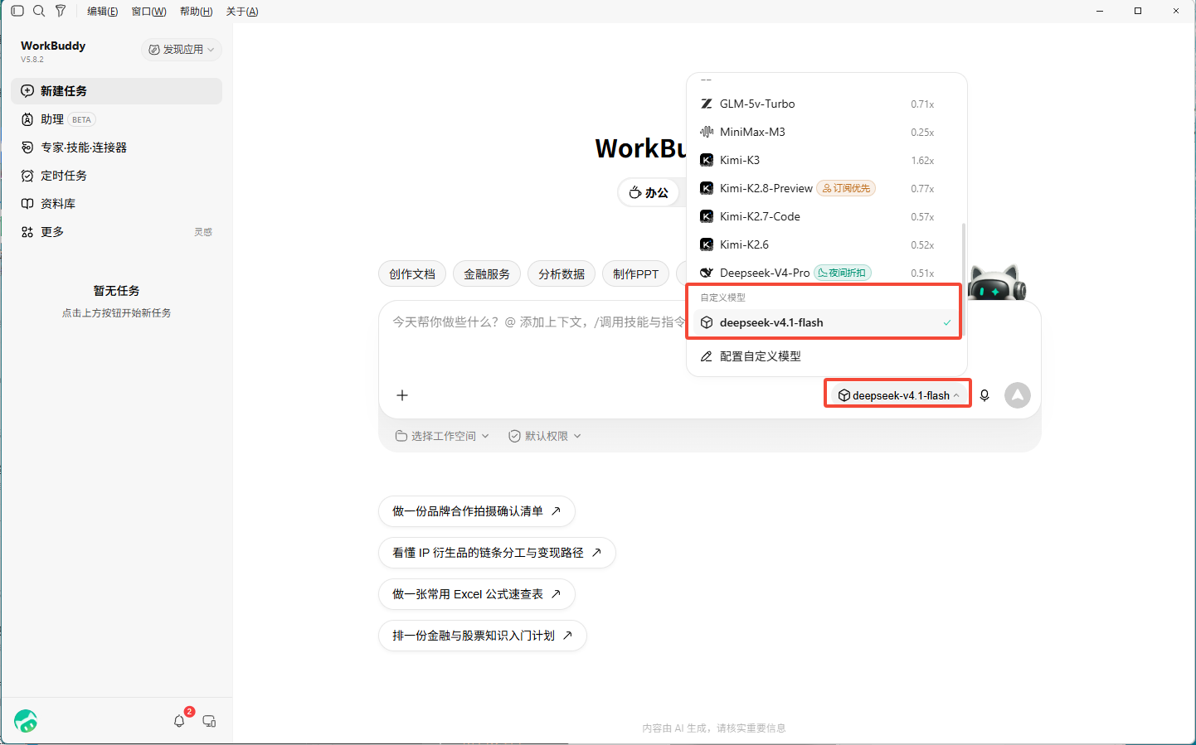The image size is (1196, 745).
Task: Open the 发现应用 dropdown
Action: point(181,50)
